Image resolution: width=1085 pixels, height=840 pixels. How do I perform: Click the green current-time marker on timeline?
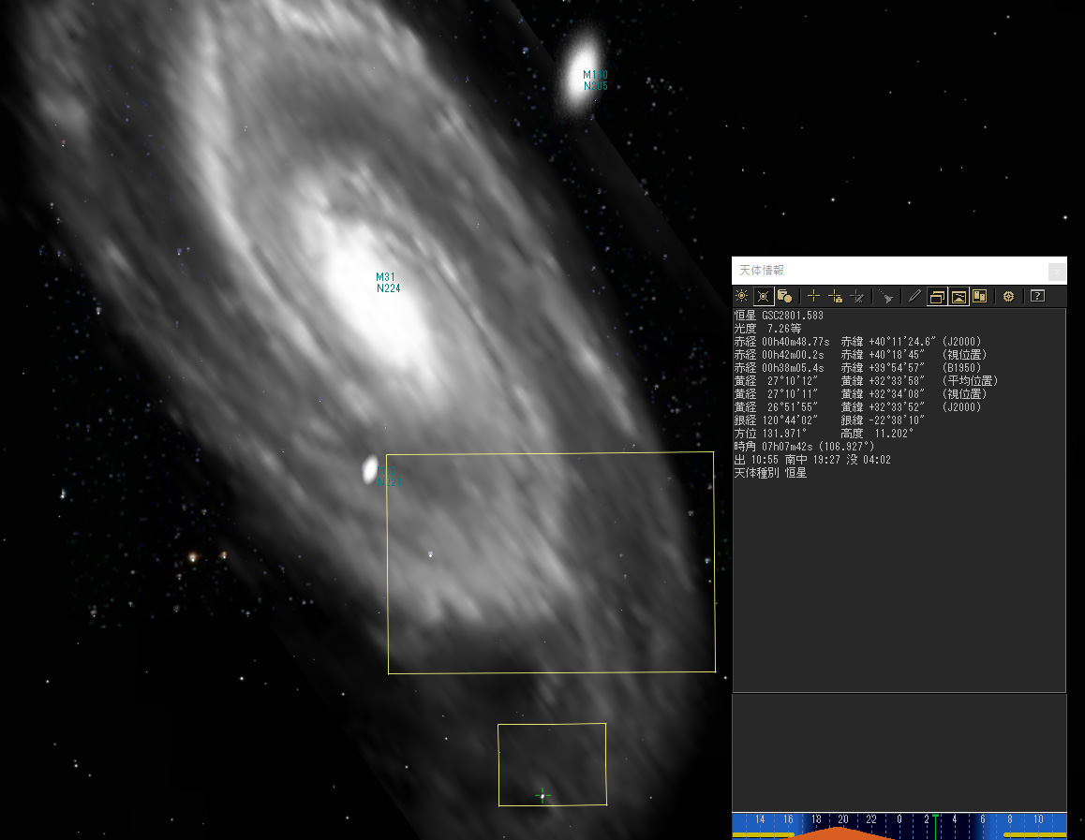[x=935, y=826]
